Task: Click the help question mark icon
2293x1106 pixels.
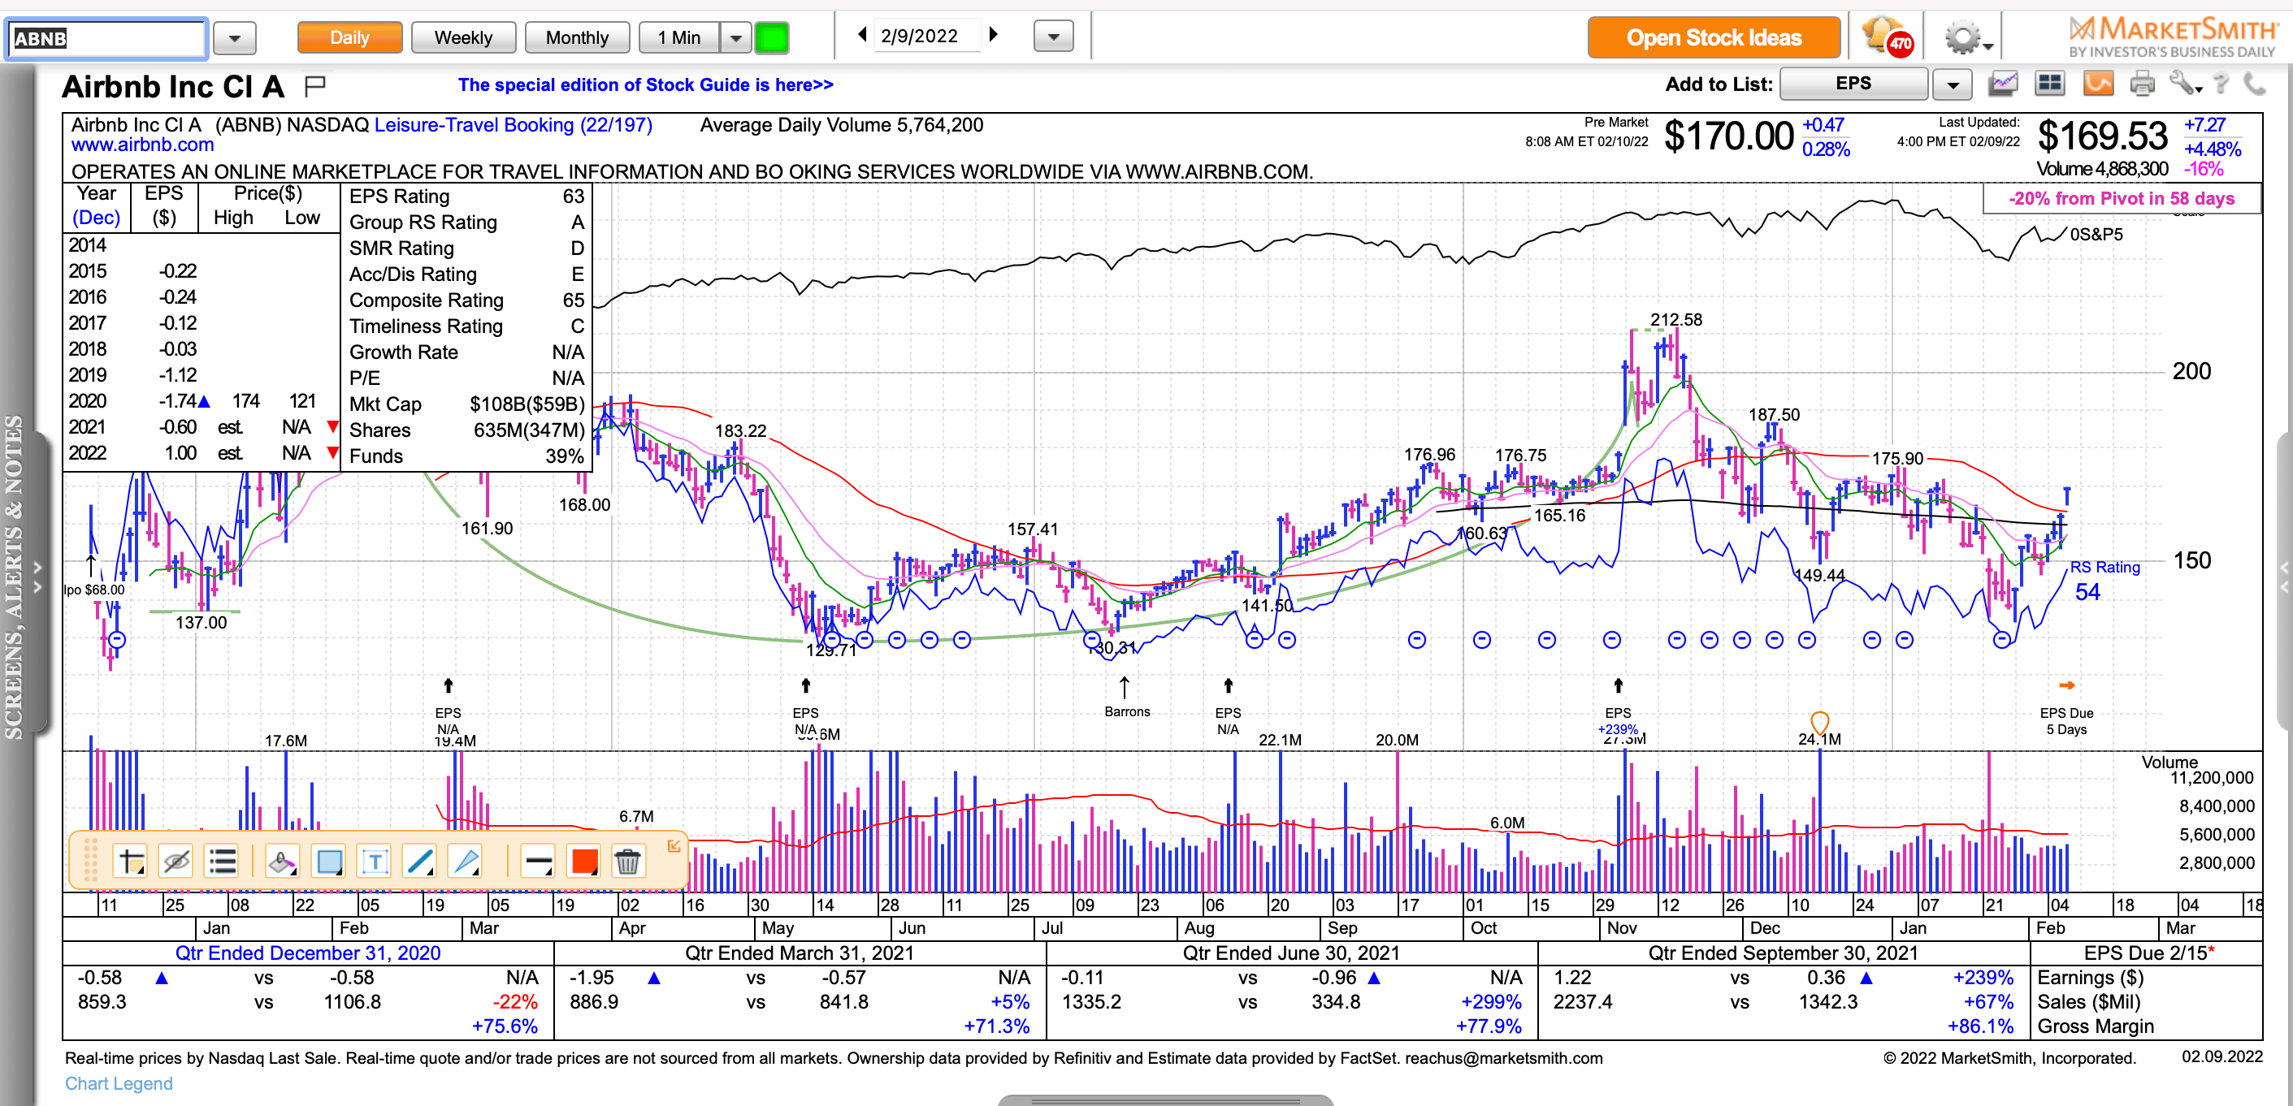Action: (x=2221, y=84)
